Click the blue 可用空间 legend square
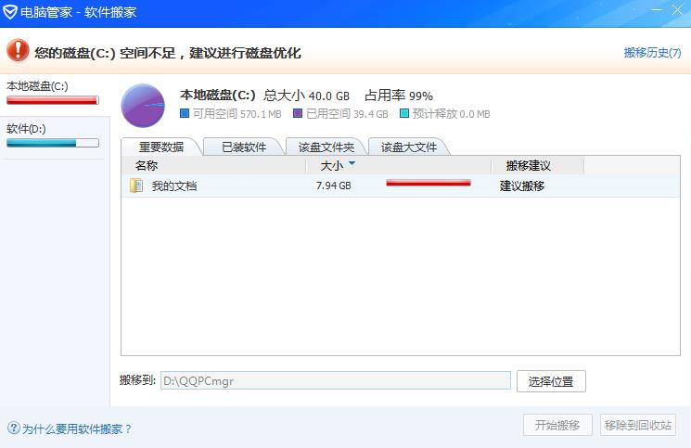The width and height of the screenshot is (691, 448). [185, 114]
